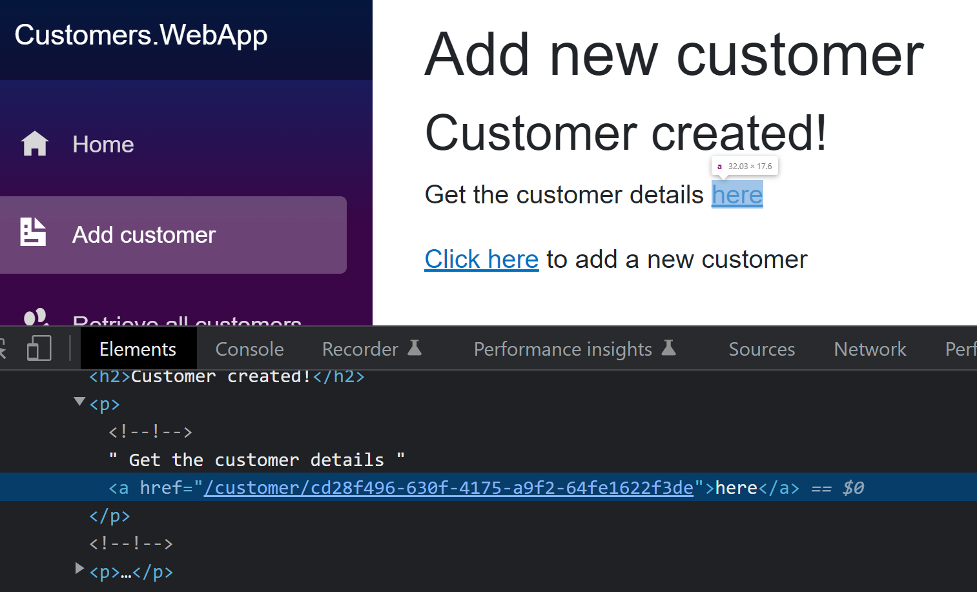Click the flask icon beside Performance insights
977x592 pixels.
coord(669,349)
